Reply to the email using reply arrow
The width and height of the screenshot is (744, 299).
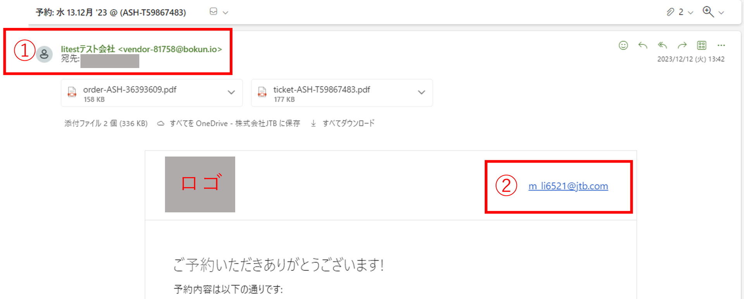tap(643, 46)
